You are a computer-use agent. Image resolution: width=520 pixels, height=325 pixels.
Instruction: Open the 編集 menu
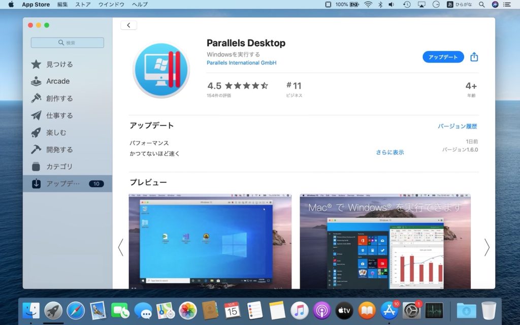coord(62,4)
